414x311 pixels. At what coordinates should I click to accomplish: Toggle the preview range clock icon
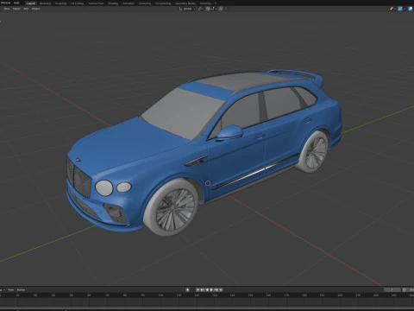405,289
